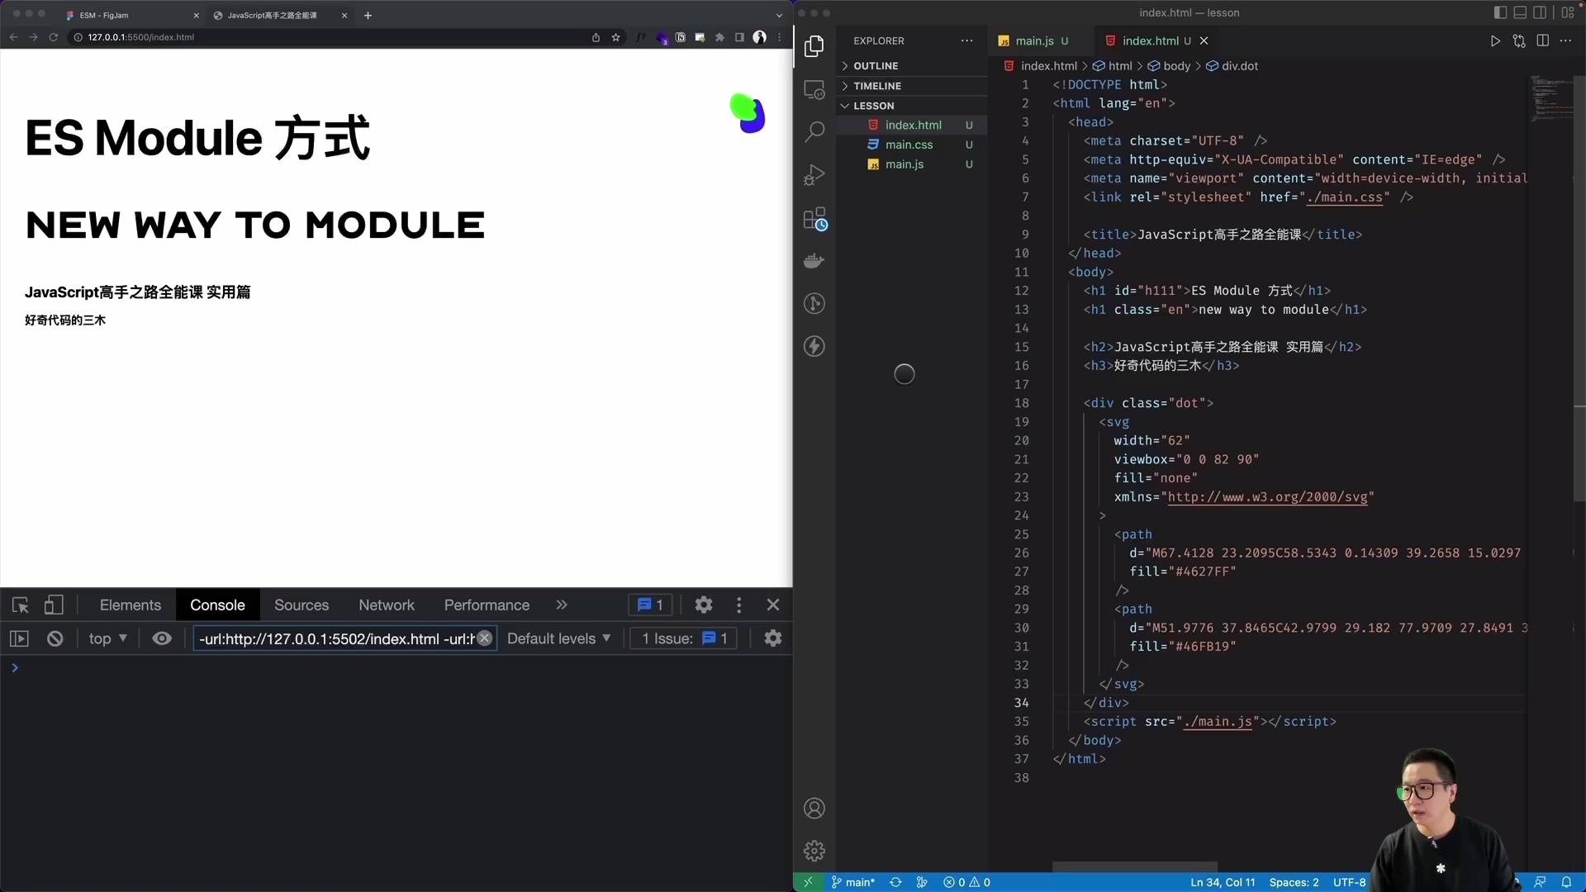Toggle the device emulation icon in DevTools
The height and width of the screenshot is (892, 1586).
(54, 605)
